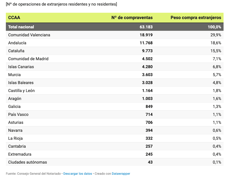Viewport: 231px width, 184px height.
Task: Click 'Peso compra extranjeros' column header
Action: (x=196, y=18)
